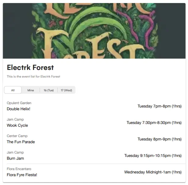188x185 pixels.
Task: Click the Tuesday 7:30pm-8:30pm time slot
Action: (x=154, y=123)
